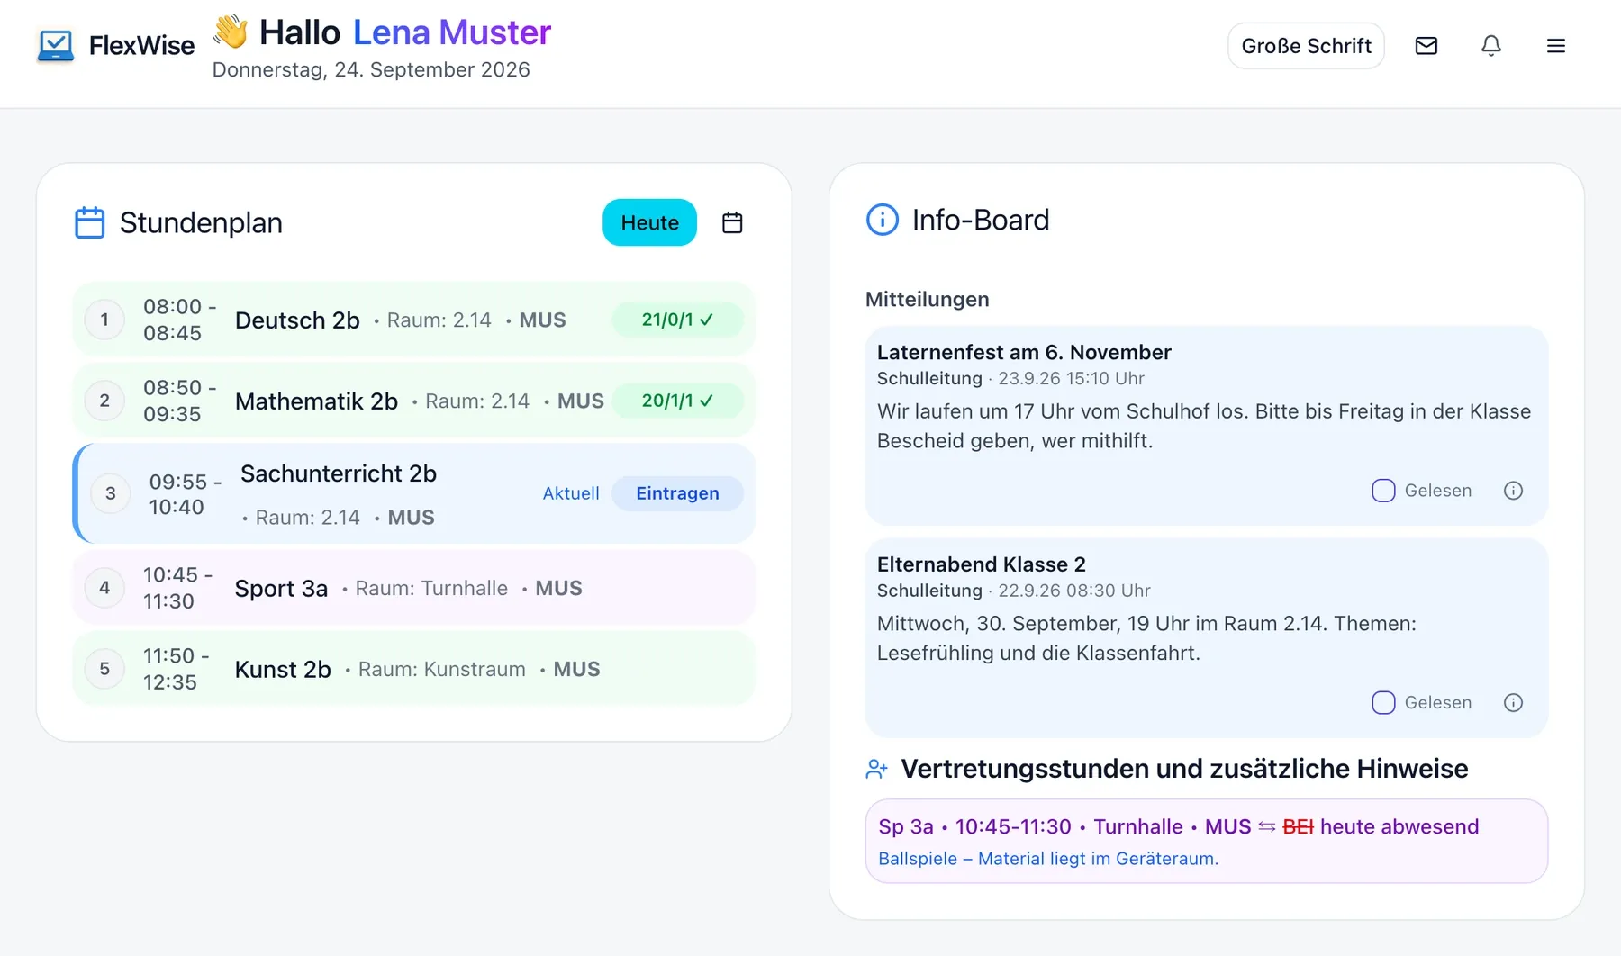1621x956 pixels.
Task: Open the Kunst 2b lesson row
Action: click(x=413, y=669)
